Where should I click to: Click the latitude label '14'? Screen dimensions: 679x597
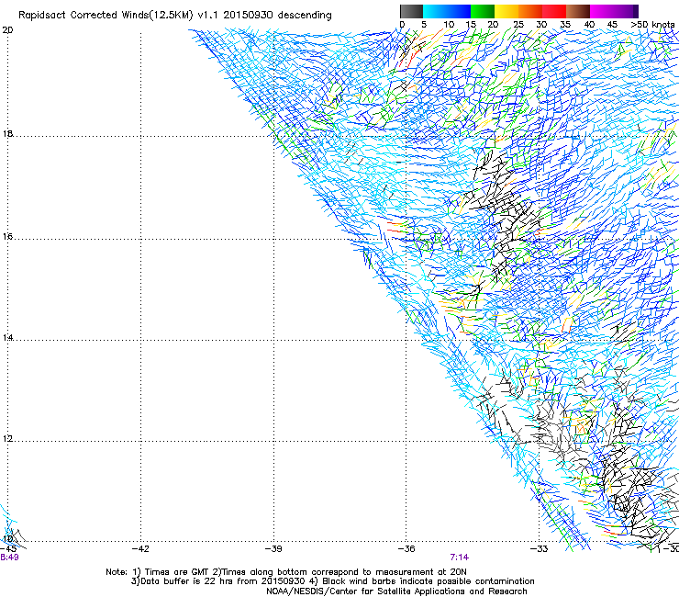[7, 338]
